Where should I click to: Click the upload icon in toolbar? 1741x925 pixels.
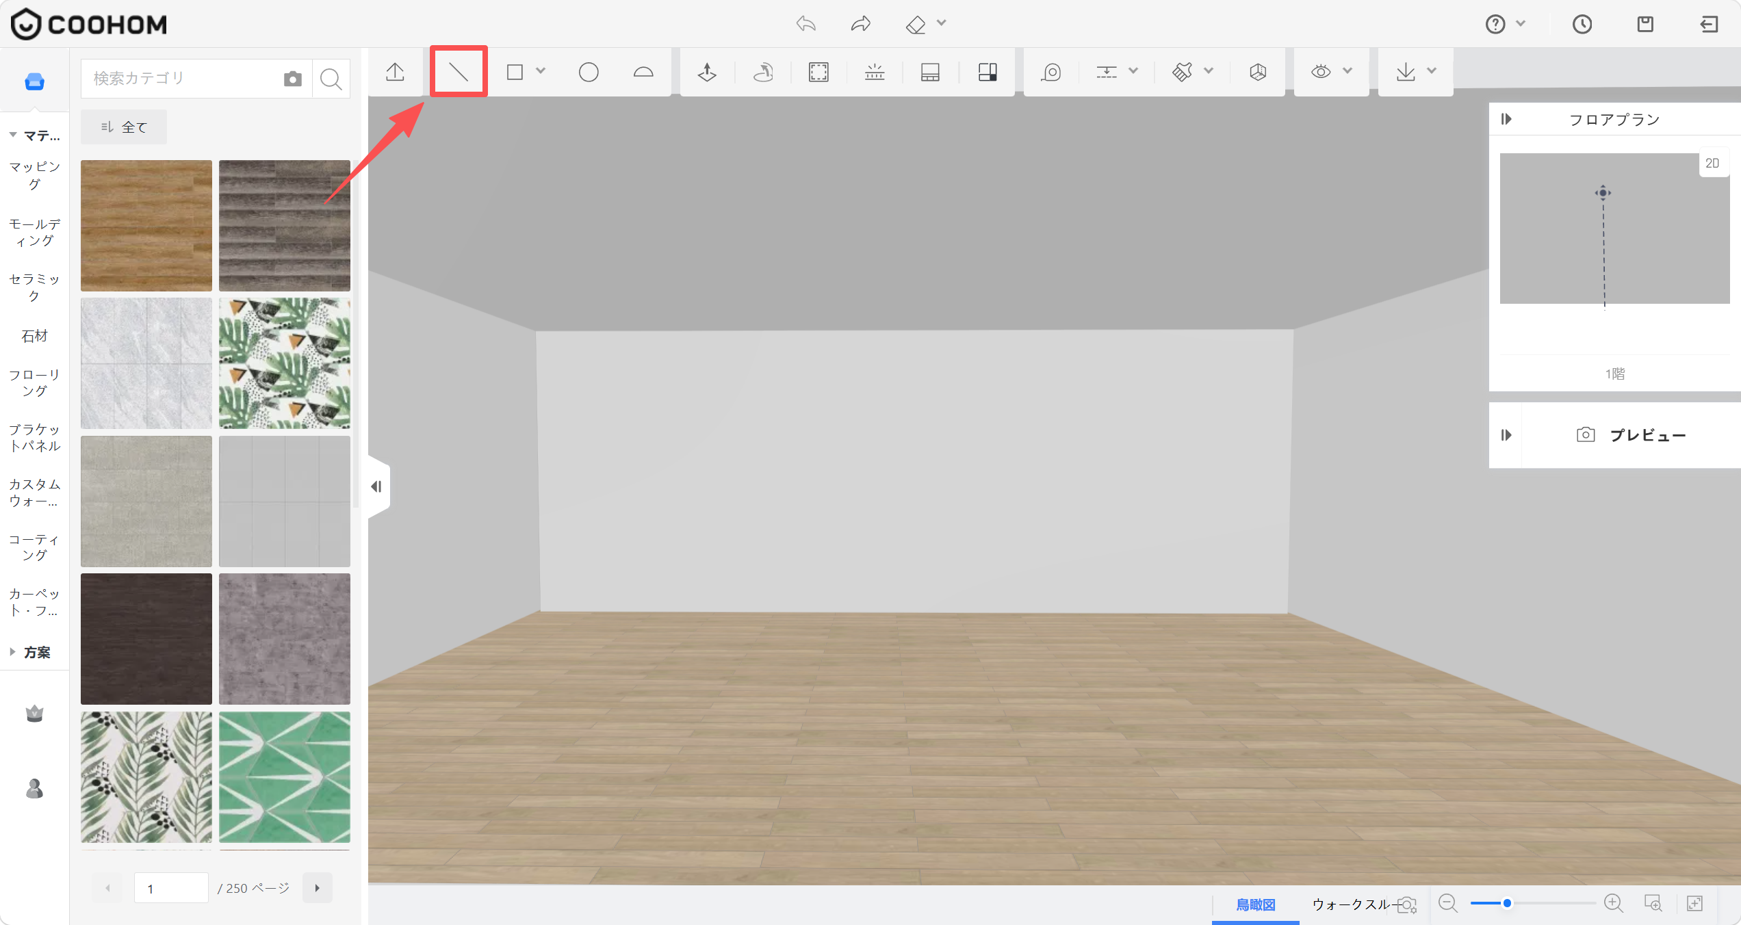click(x=395, y=72)
